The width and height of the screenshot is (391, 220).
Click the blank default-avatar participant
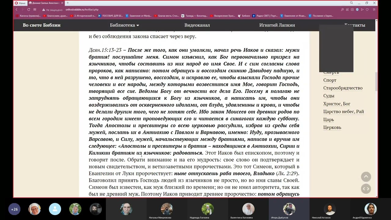(55, 209)
